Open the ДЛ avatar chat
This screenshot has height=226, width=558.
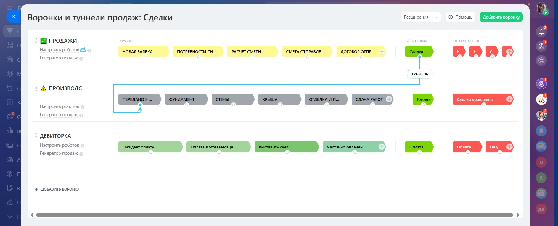541,209
